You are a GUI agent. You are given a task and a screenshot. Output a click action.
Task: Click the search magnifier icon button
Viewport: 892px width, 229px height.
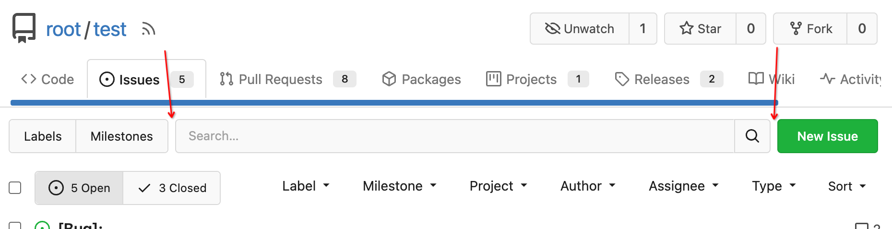tap(752, 136)
